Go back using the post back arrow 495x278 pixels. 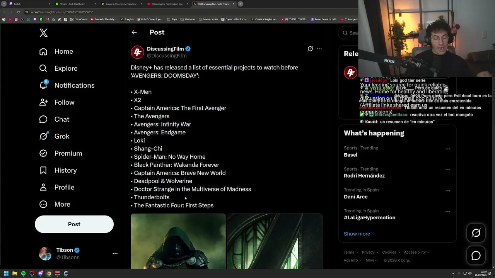point(134,32)
